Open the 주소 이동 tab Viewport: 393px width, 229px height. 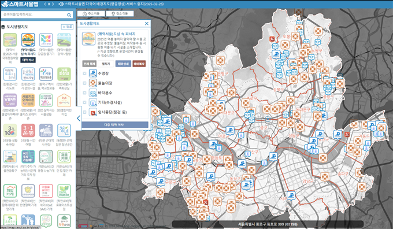point(91,13)
